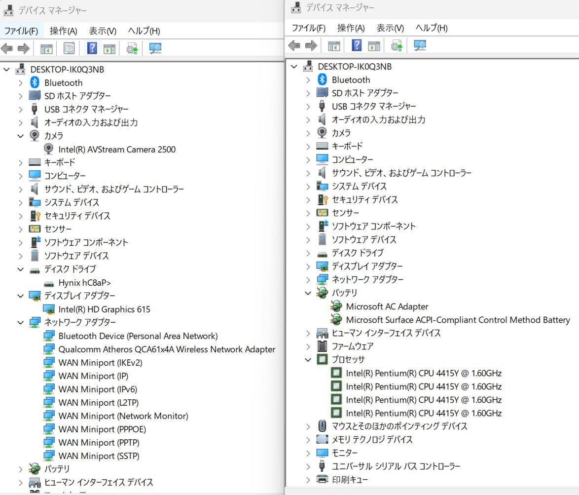Select Qualcomm Atheros QCA61x4A Wireless Network Adapter
Image resolution: width=579 pixels, height=495 pixels.
click(x=167, y=349)
